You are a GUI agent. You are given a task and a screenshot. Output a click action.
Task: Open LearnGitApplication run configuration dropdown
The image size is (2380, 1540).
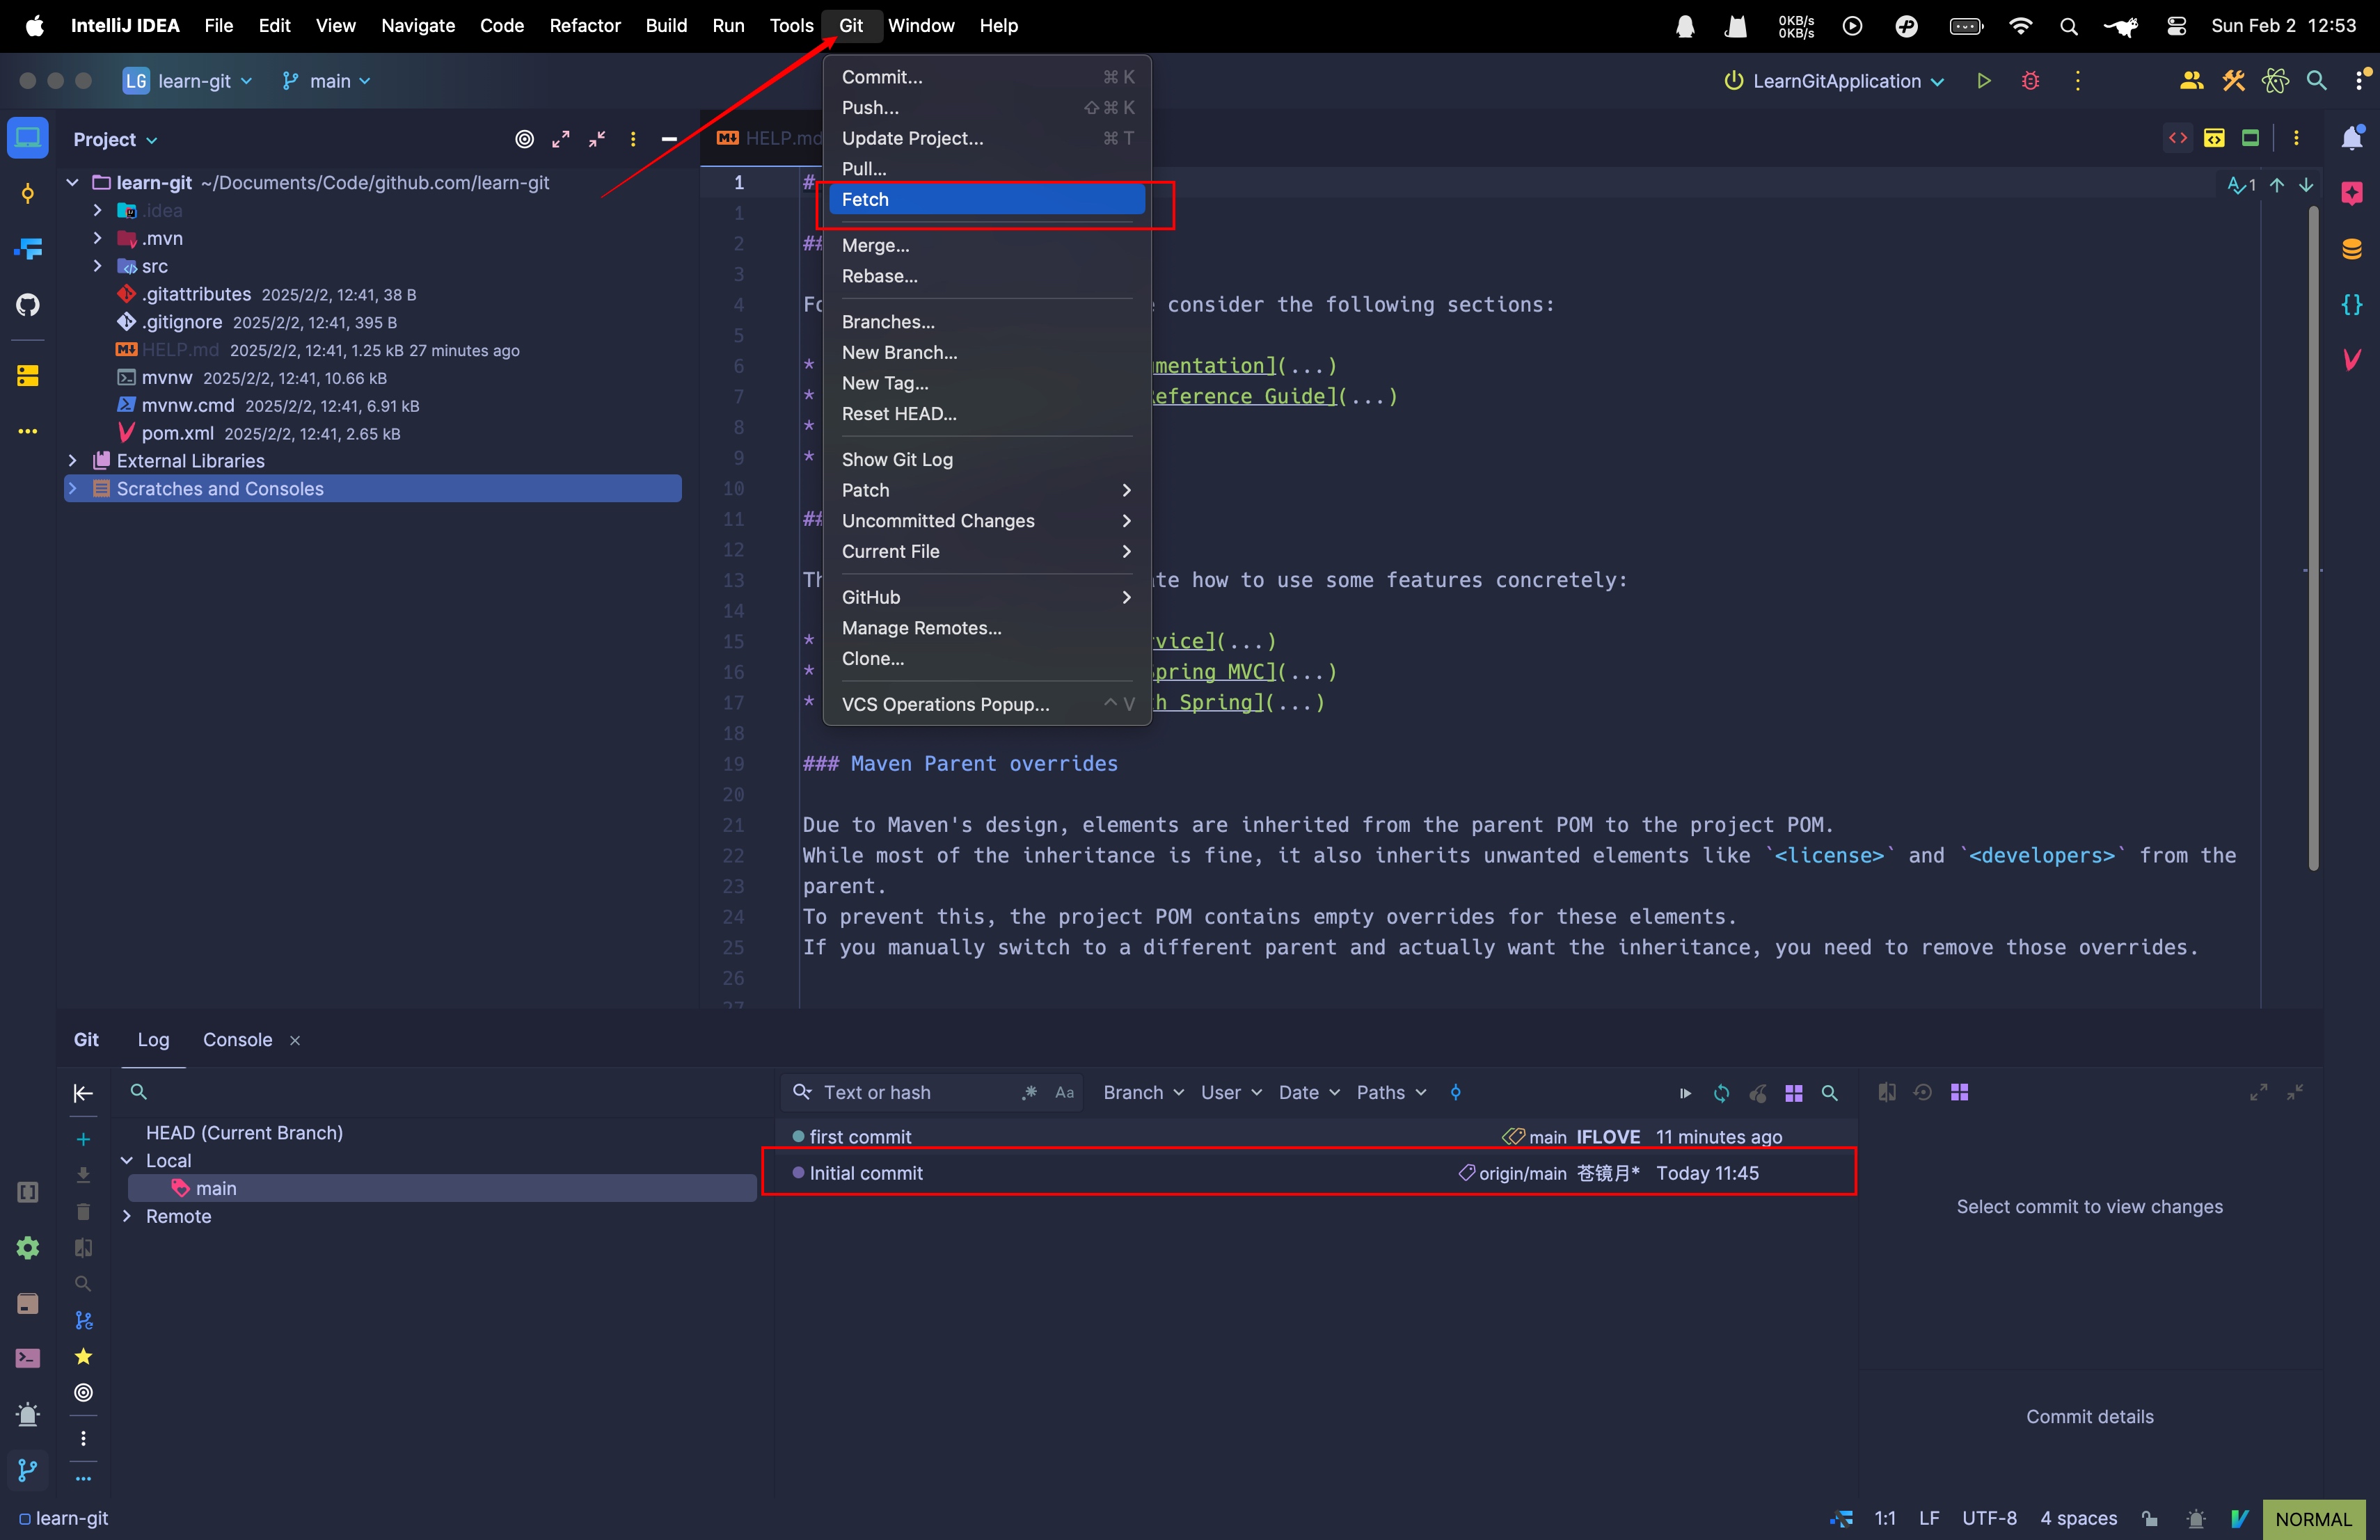1835,81
